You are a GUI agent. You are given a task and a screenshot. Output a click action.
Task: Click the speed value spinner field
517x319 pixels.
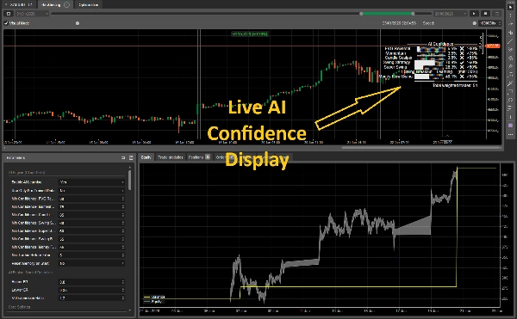click(490, 23)
